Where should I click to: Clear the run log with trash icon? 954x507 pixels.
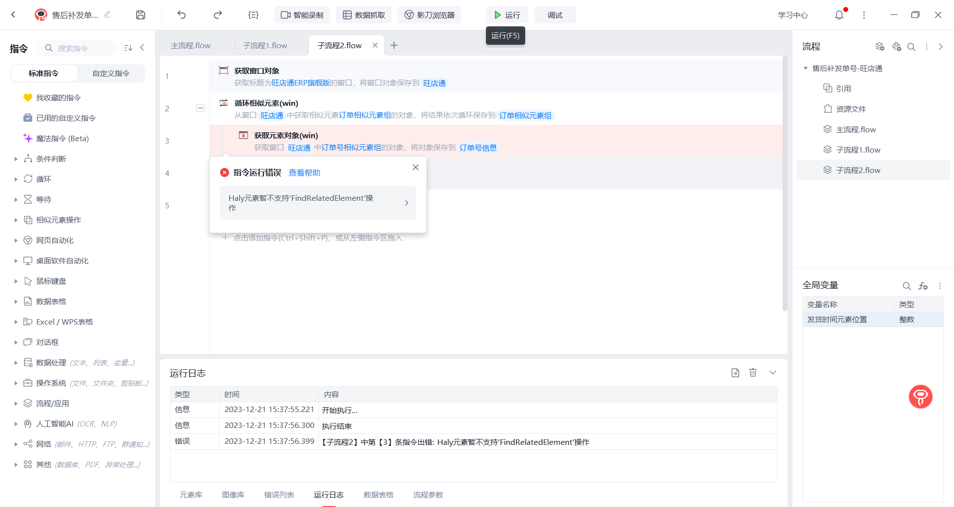[x=753, y=373]
